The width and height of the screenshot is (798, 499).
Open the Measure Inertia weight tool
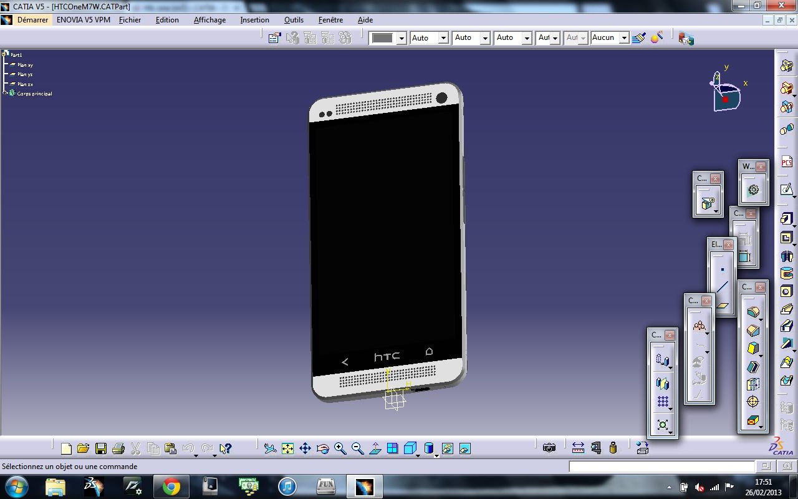(x=613, y=448)
